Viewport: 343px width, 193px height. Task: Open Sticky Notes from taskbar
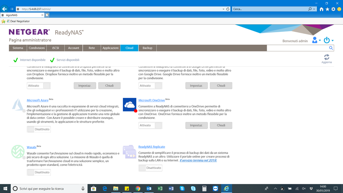tap(127, 189)
